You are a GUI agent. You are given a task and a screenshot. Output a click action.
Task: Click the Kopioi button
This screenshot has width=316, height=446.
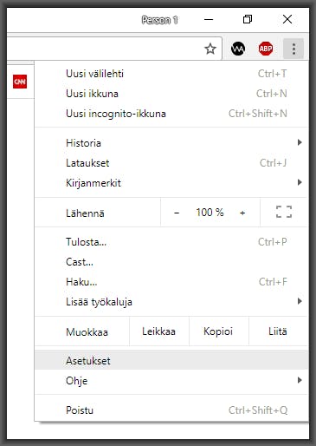click(x=218, y=331)
